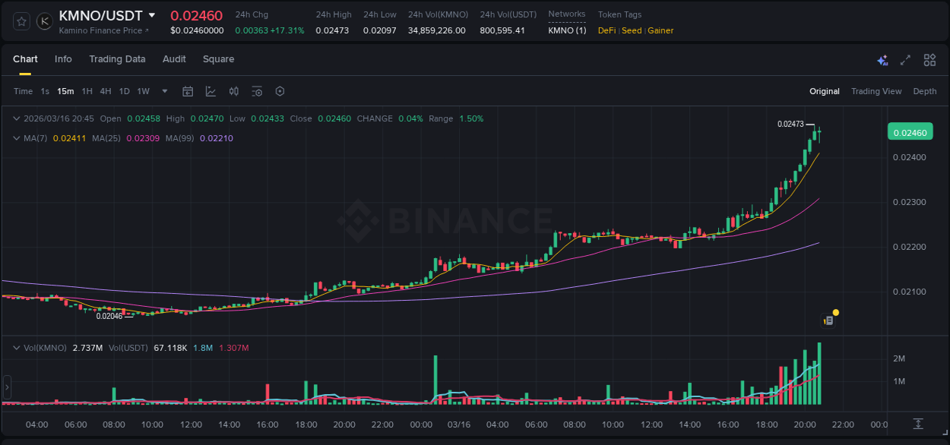Open the extra intervals dropdown arrow
Image resolution: width=950 pixels, height=445 pixels.
(164, 91)
